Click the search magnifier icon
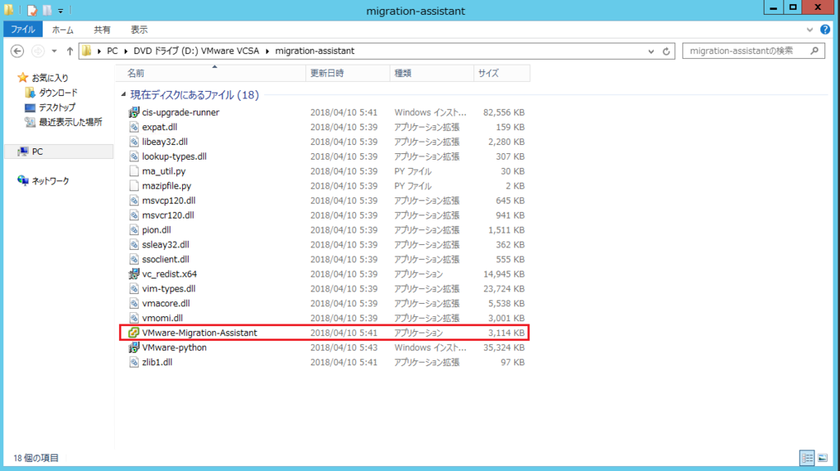 click(x=815, y=51)
